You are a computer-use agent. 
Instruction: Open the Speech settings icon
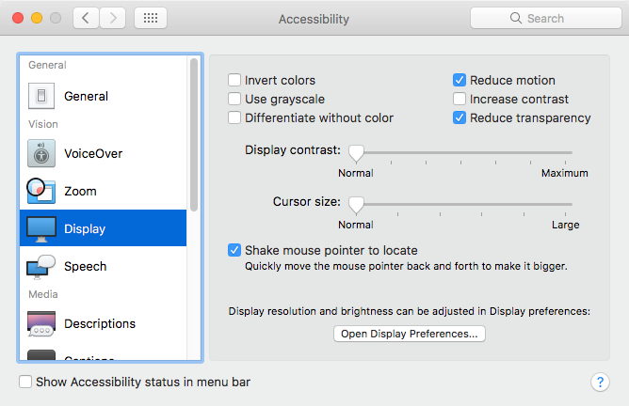tap(41, 266)
